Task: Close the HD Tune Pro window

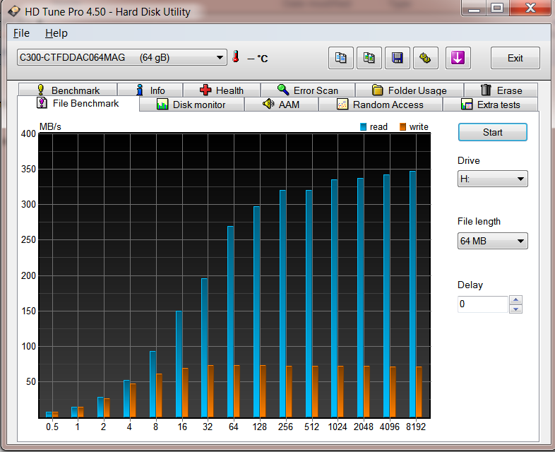Action: (530, 8)
